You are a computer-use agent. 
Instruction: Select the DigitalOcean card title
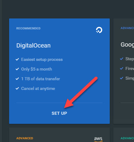pyautogui.click(x=33, y=45)
